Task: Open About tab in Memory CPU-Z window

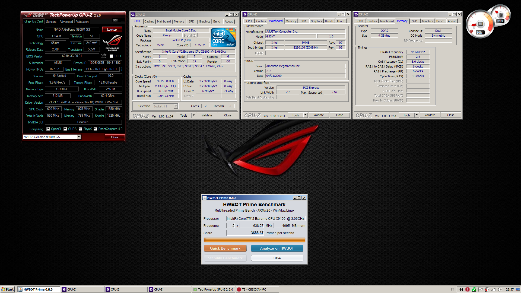Action: point(452,21)
